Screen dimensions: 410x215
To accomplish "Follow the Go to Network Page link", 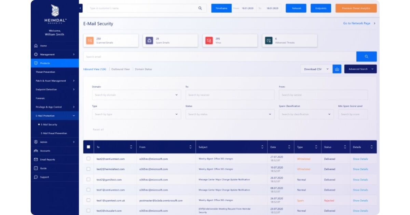I will (x=359, y=24).
